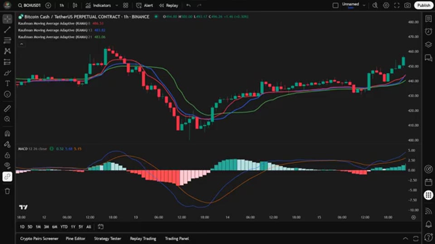Screen dimensions: 435x244
Task: Expand the bottom panel chevron up
Action: 405,239
